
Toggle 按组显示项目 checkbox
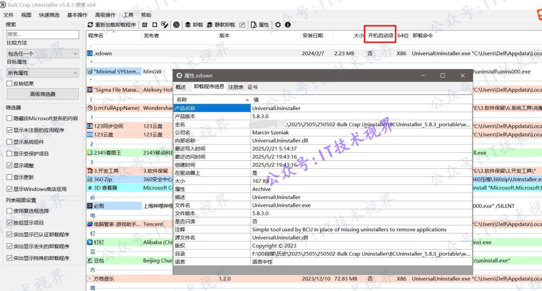(10, 223)
